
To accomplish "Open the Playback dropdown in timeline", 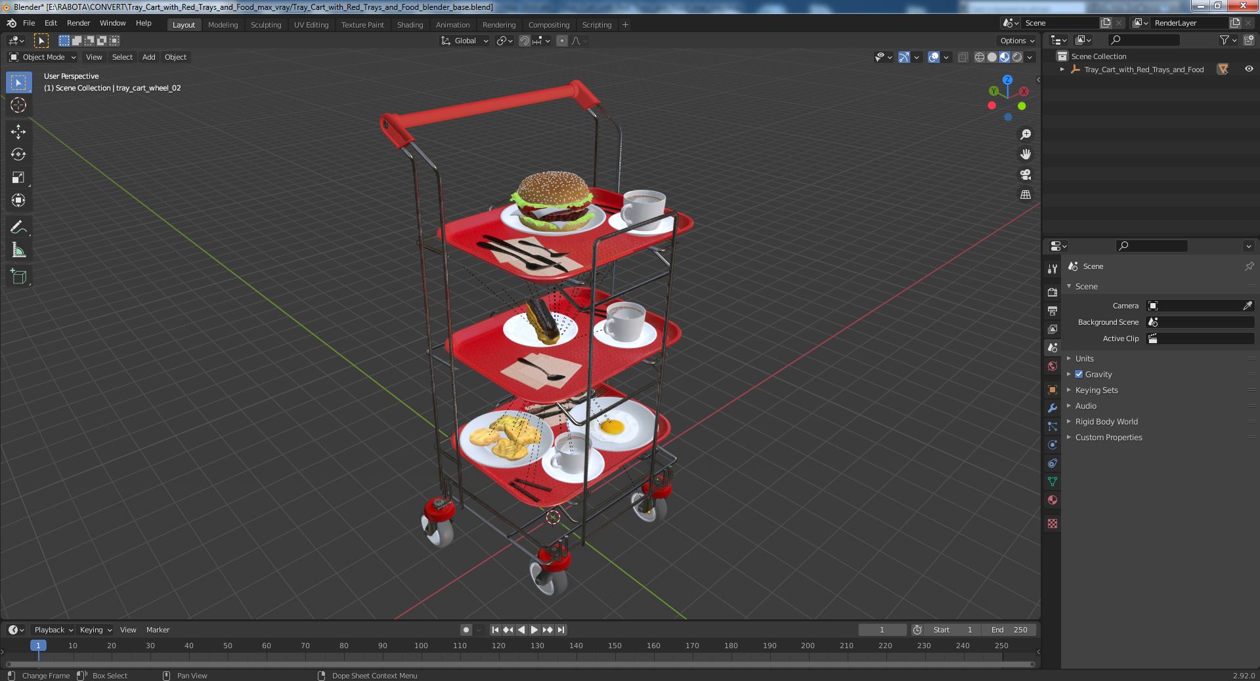I will pos(53,630).
